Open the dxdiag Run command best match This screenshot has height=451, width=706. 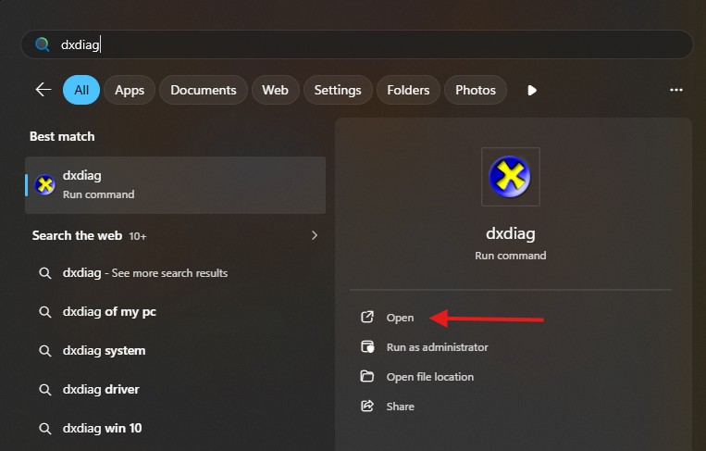[175, 185]
